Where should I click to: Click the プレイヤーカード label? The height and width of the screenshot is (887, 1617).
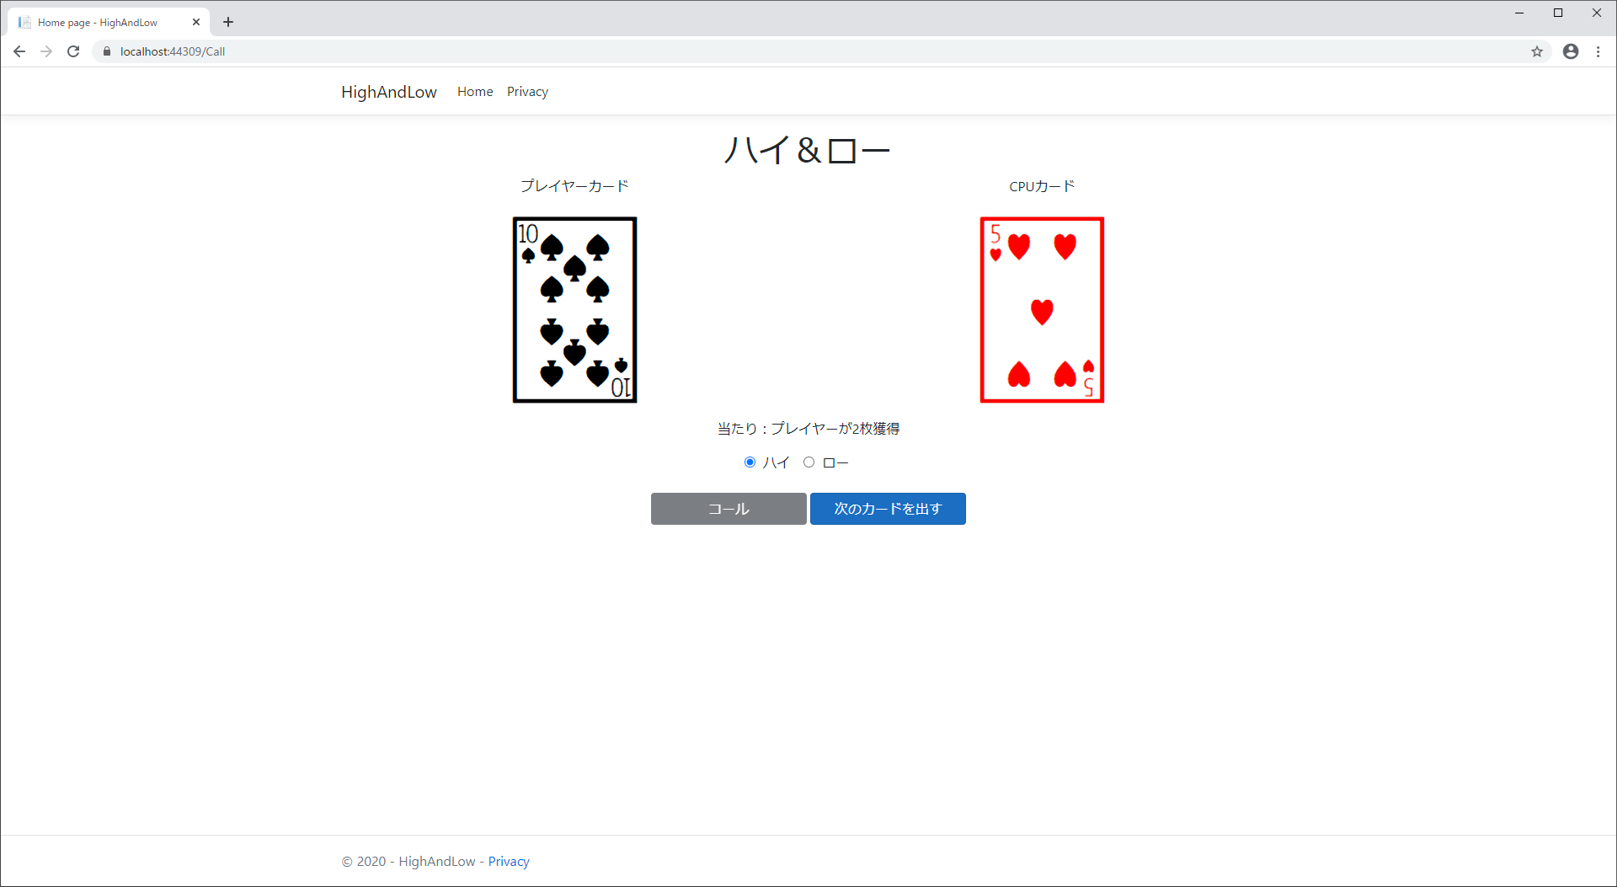[x=574, y=186]
